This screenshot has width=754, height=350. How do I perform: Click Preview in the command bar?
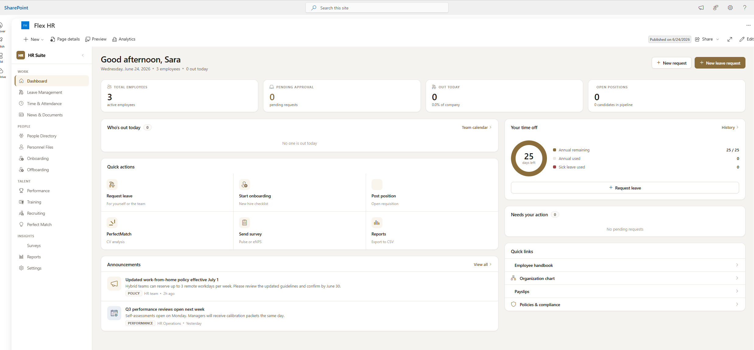96,39
